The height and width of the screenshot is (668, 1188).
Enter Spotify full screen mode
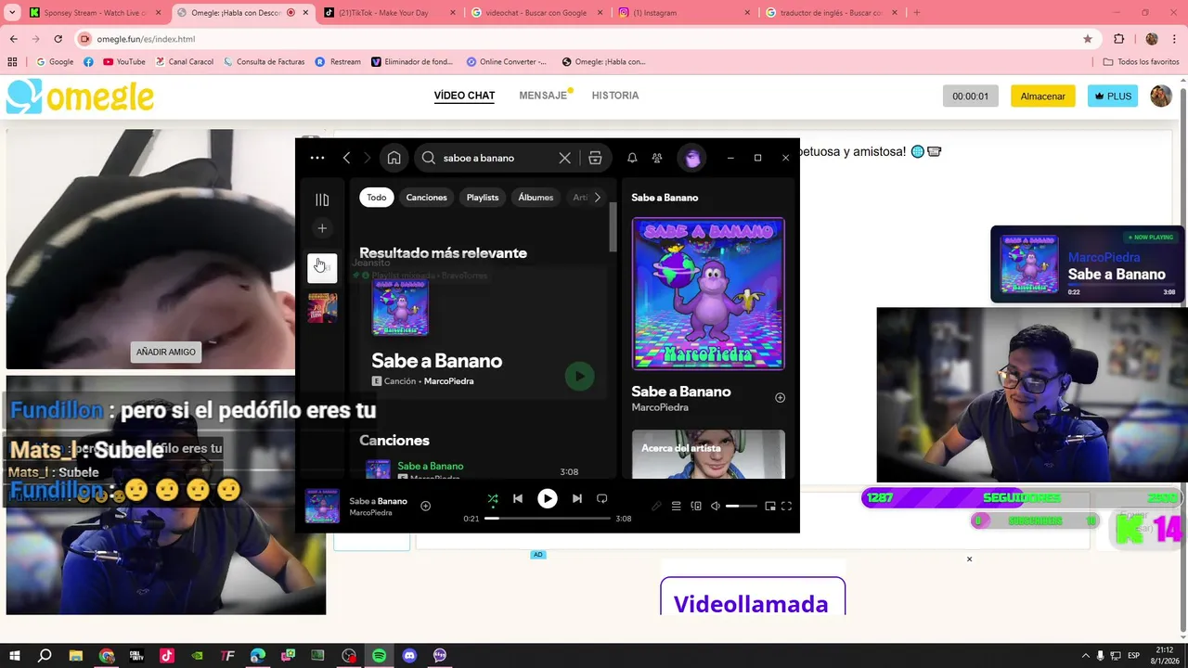tap(786, 506)
